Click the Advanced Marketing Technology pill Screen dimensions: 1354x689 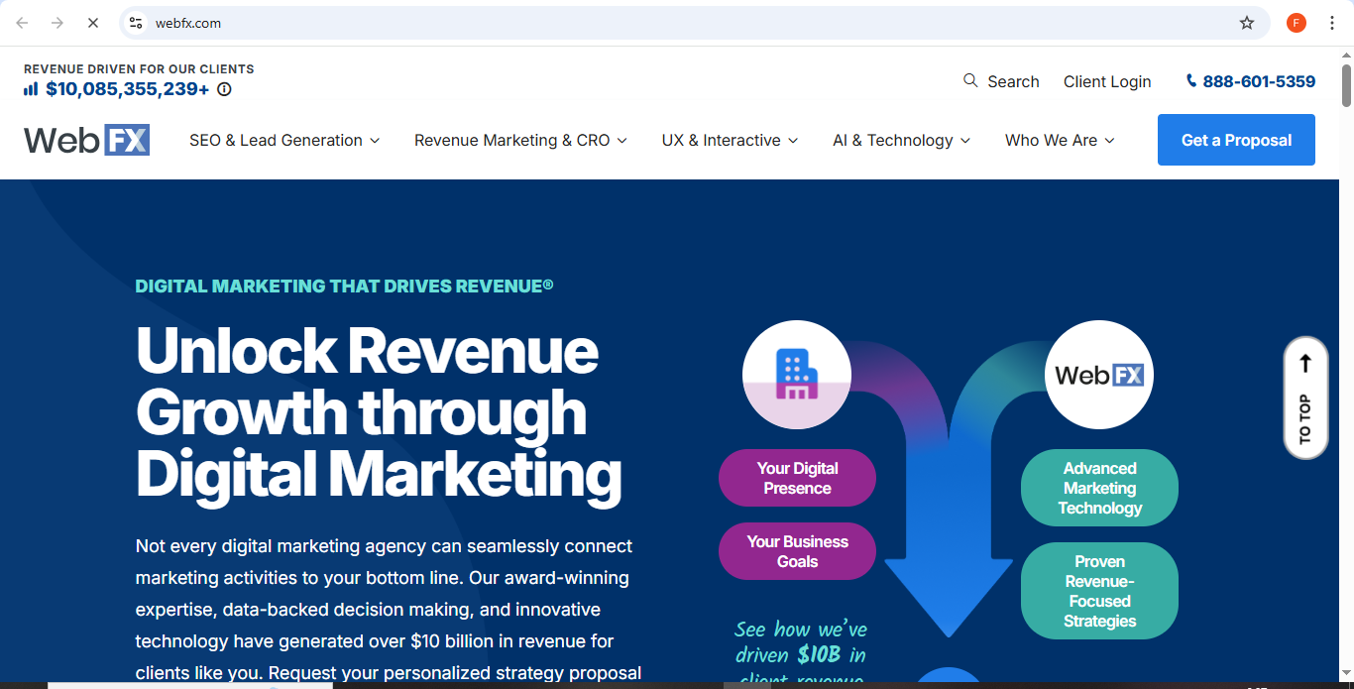(x=1099, y=488)
